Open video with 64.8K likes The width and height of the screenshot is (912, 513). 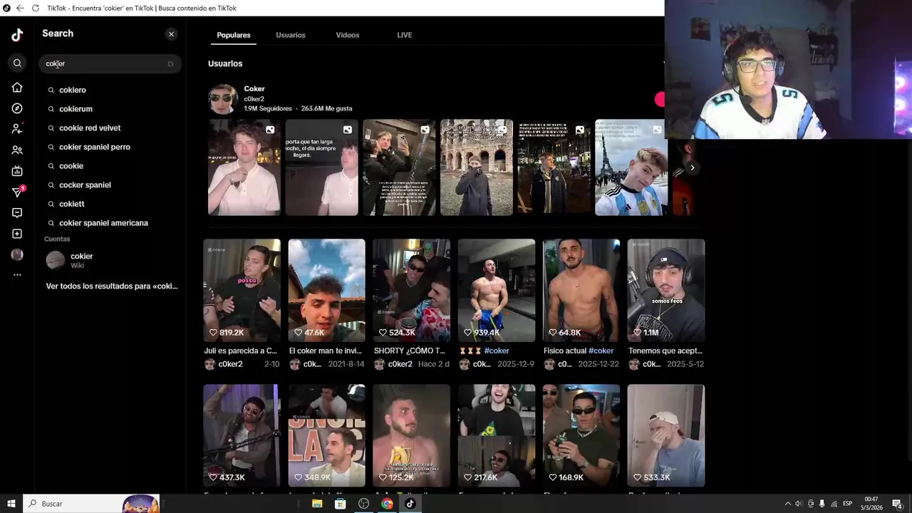click(581, 290)
